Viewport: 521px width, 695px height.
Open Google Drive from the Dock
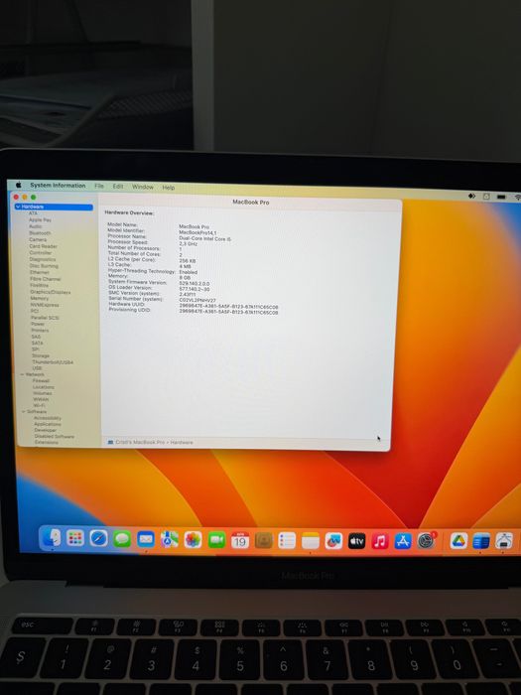tap(458, 541)
